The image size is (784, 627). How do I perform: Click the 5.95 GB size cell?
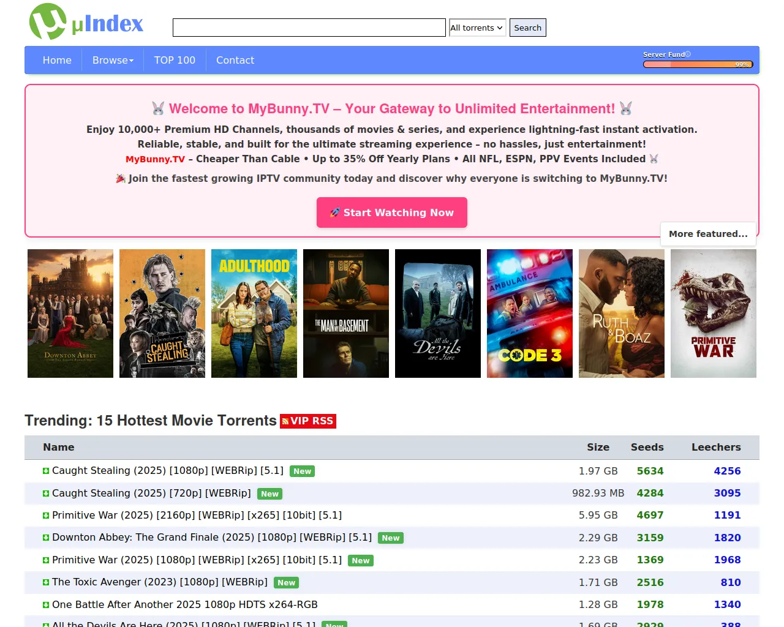[x=598, y=516]
